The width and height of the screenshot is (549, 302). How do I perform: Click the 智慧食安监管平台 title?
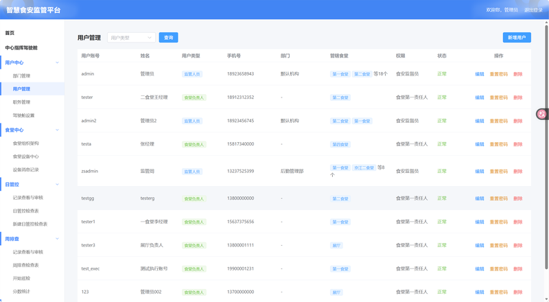[33, 10]
